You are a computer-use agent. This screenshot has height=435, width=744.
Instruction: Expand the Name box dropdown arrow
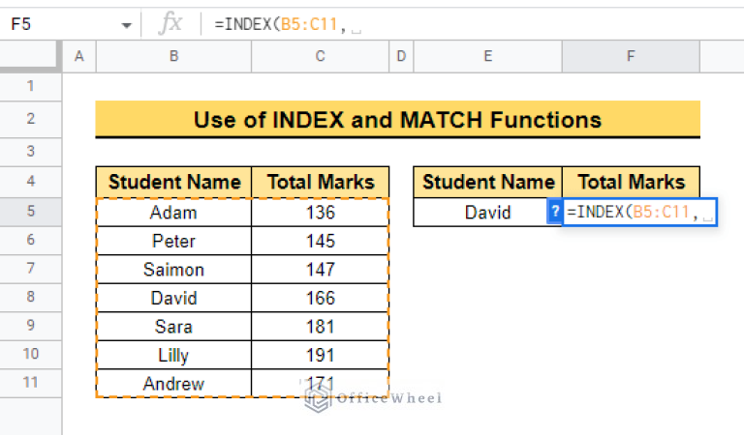pos(127,24)
